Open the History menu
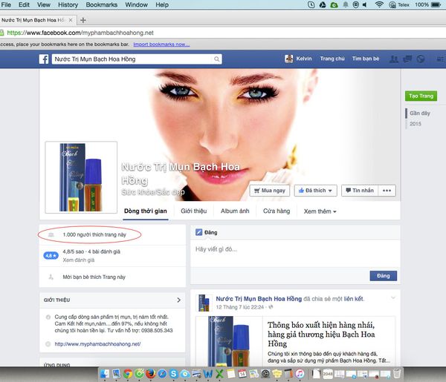446x382 pixels. tap(68, 5)
